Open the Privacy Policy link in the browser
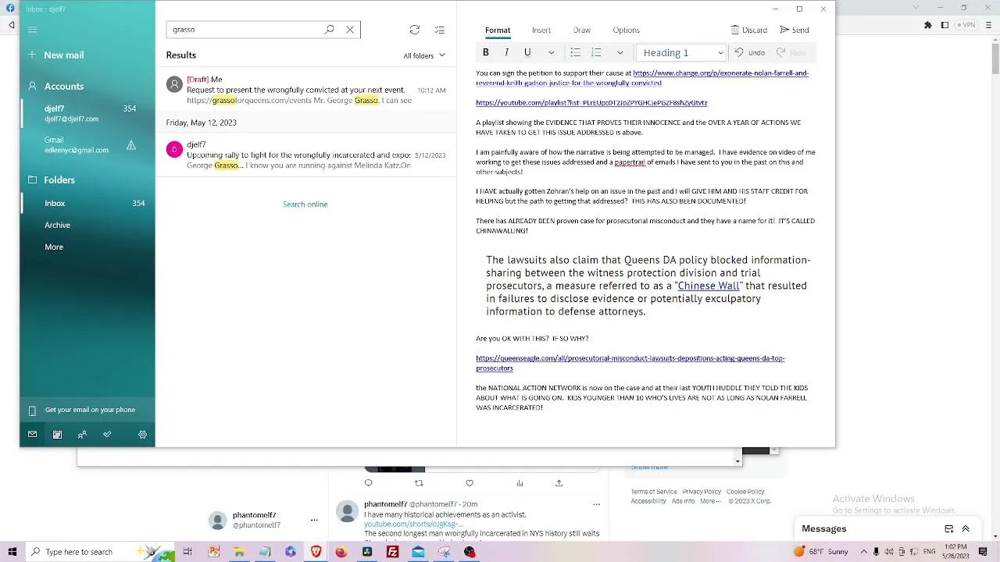This screenshot has width=1000, height=562. click(702, 492)
